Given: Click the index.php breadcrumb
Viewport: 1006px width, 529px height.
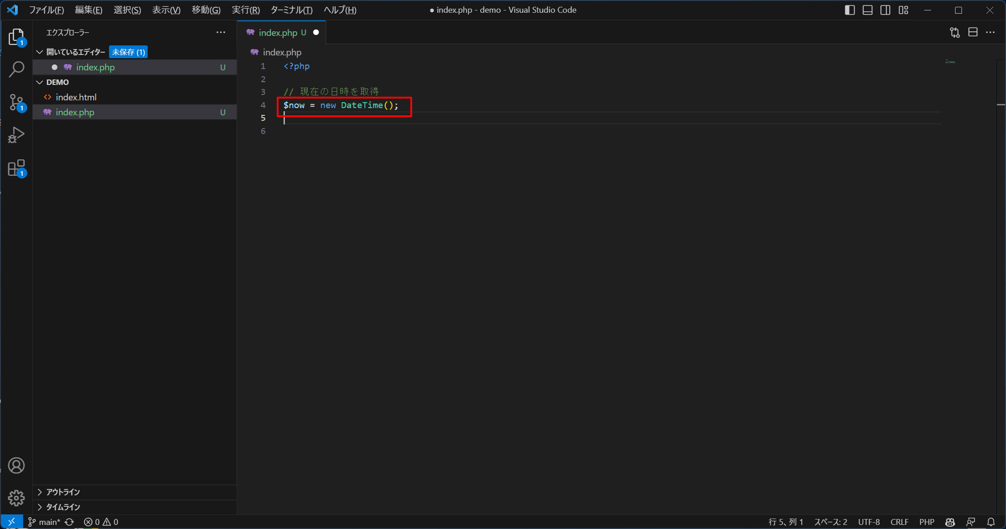Looking at the screenshot, I should click(276, 52).
